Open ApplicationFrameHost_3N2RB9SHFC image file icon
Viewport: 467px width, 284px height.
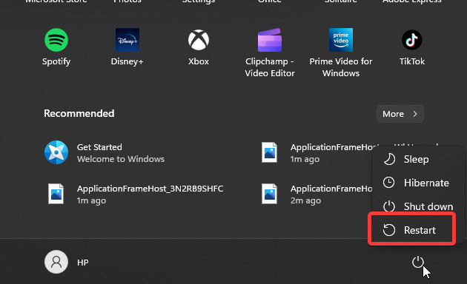pyautogui.click(x=56, y=194)
